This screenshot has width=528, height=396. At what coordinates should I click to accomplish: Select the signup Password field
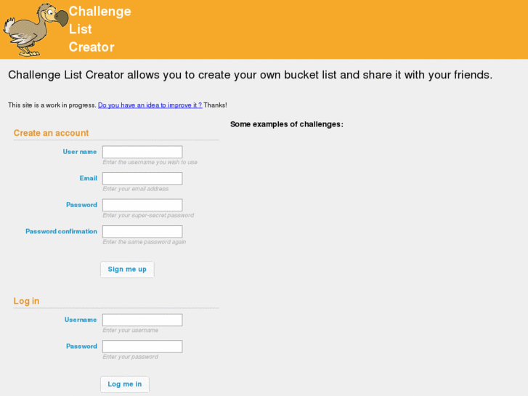[142, 205]
